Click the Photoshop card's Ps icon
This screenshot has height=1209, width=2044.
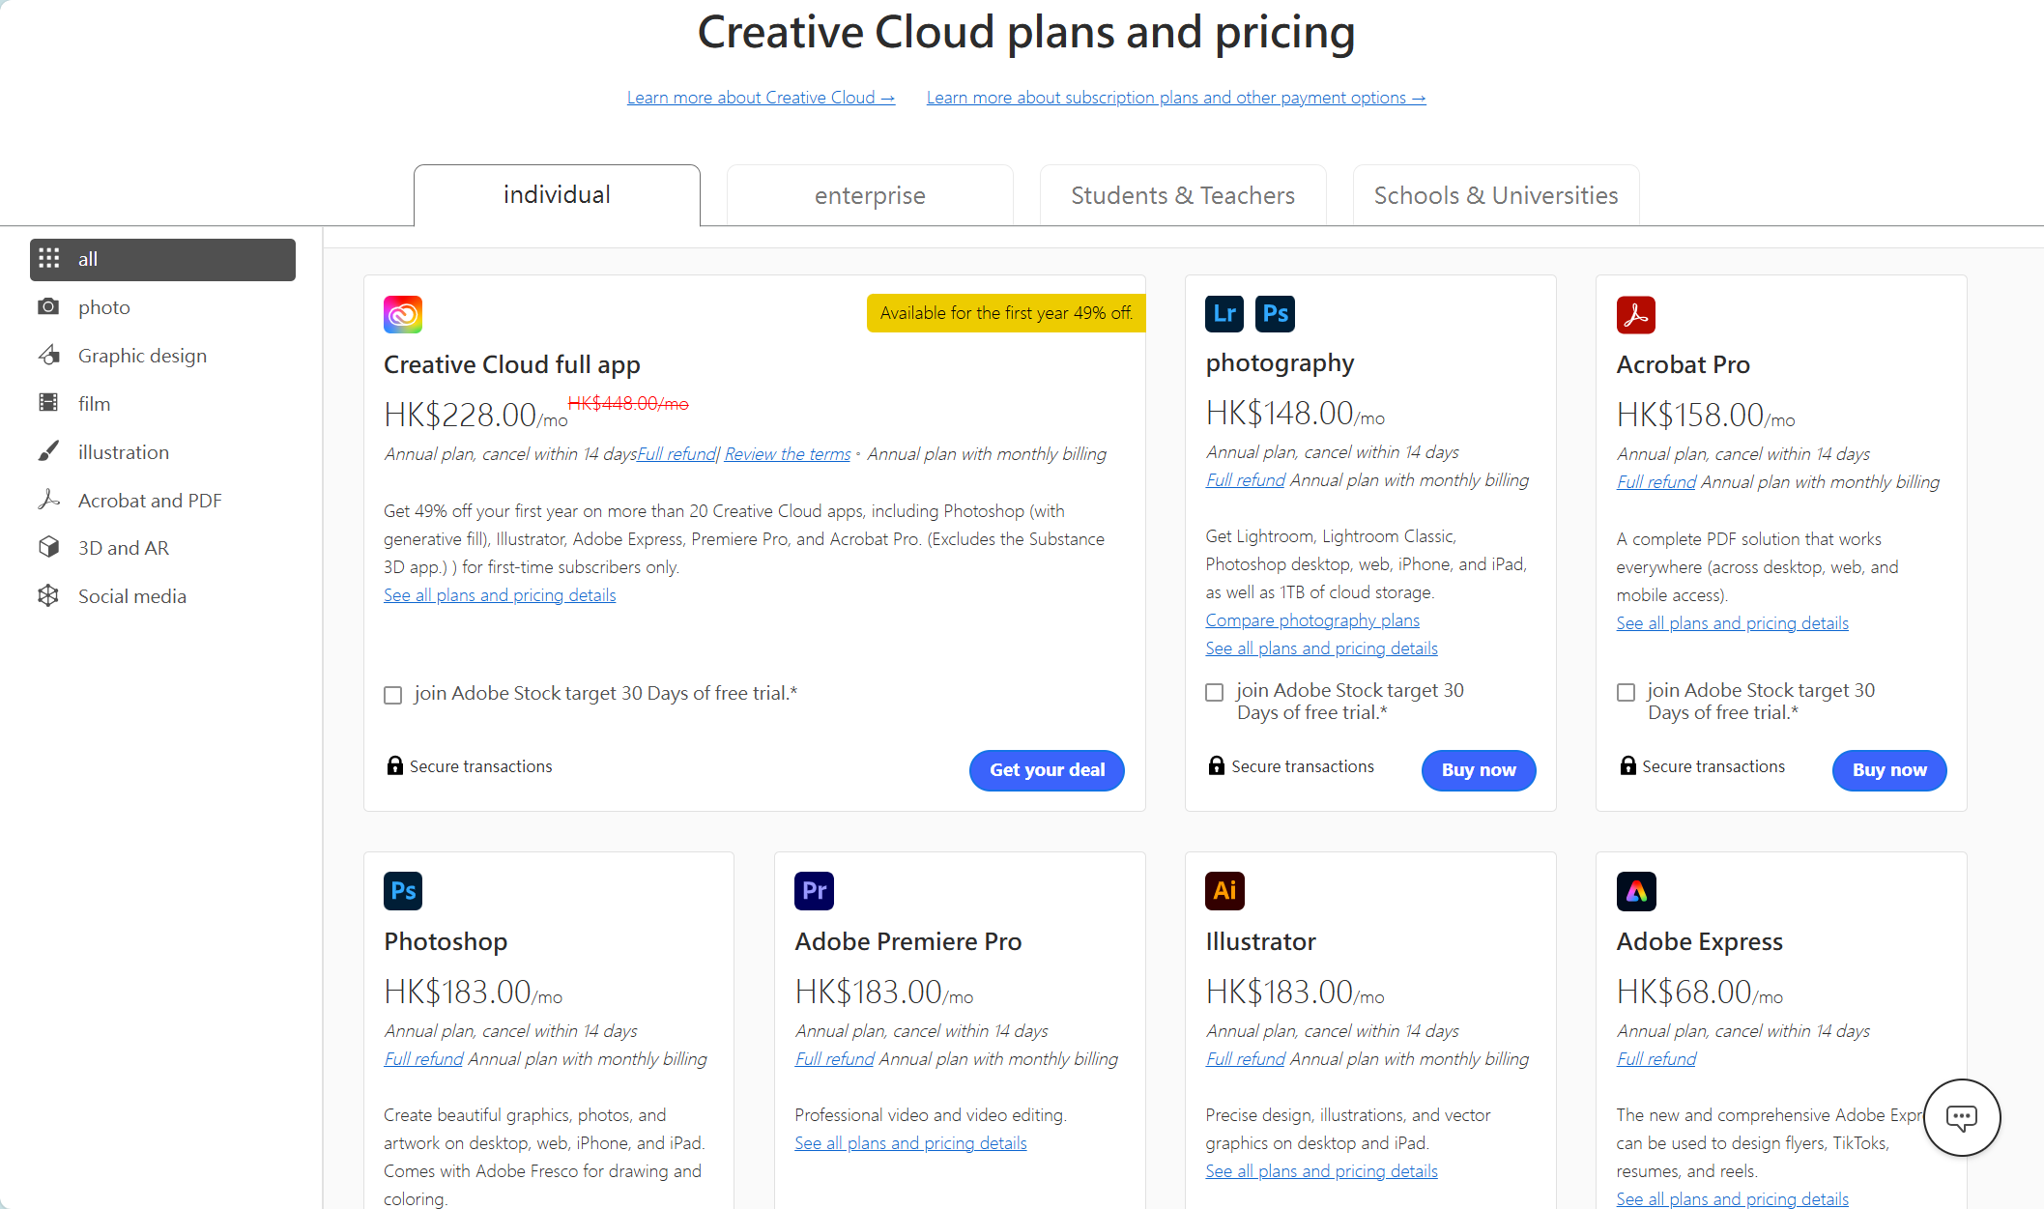[403, 890]
